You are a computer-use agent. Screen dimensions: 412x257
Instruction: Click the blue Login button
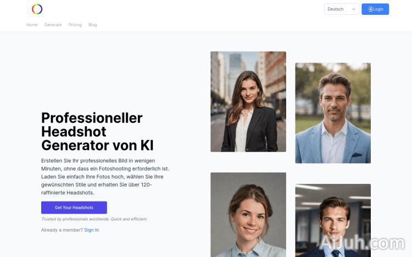[x=375, y=9]
